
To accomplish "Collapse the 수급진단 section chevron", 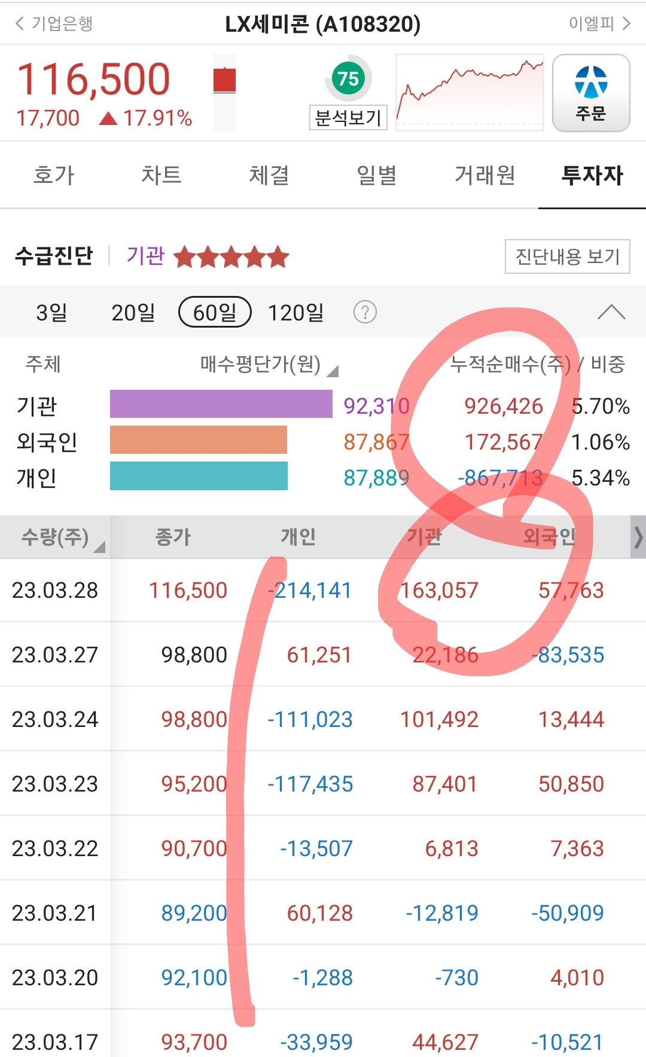I will coord(611,312).
